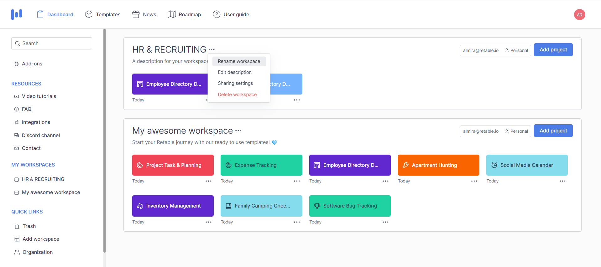Open the orange Apartment Hunting project card
The width and height of the screenshot is (601, 267).
438,165
